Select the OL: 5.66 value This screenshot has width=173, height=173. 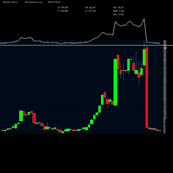[x=118, y=15]
